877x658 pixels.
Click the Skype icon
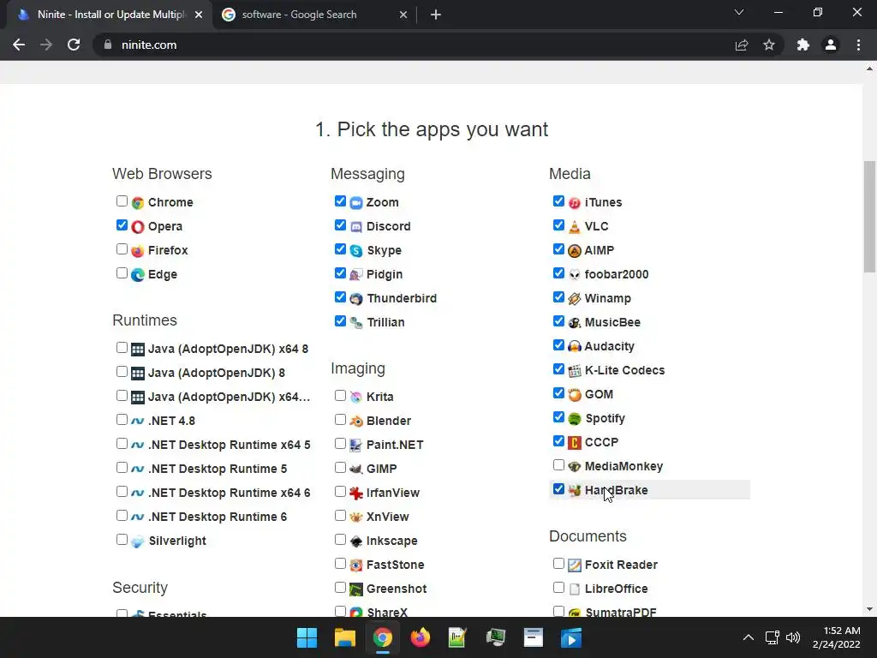tap(356, 251)
